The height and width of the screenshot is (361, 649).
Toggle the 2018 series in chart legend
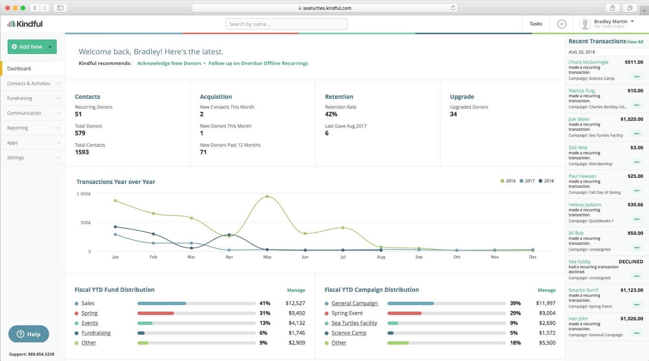pos(546,181)
